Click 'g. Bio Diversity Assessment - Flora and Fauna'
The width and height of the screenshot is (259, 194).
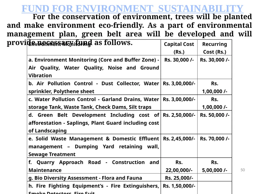pyautogui.click(x=85, y=178)
